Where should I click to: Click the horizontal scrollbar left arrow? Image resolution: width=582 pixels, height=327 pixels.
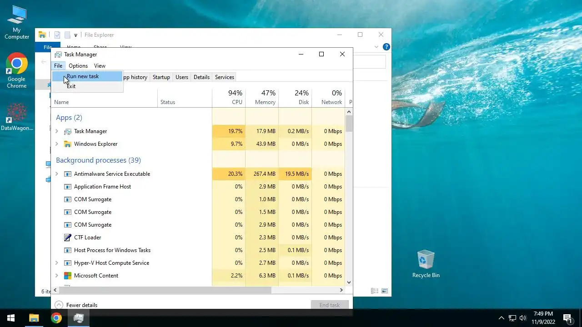(55, 290)
